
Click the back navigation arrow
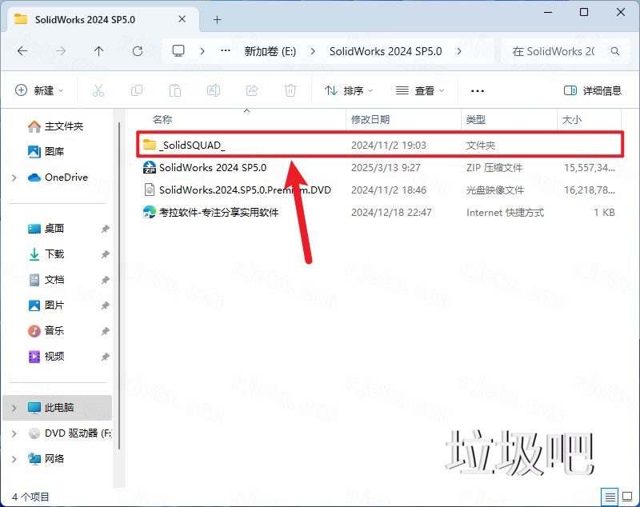point(22,50)
